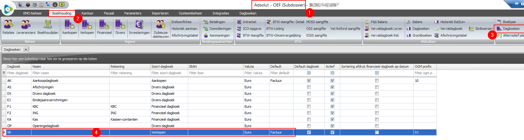Click the Filter valuta input field

click(x=256, y=73)
